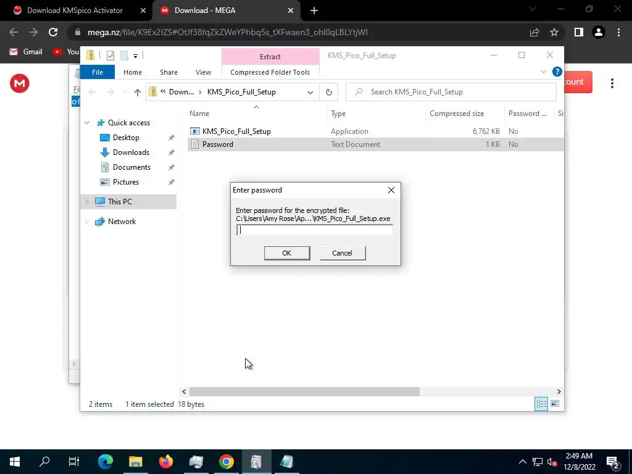Image resolution: width=632 pixels, height=474 pixels.
Task: Cancel the Enter password dialog
Action: [342, 253]
